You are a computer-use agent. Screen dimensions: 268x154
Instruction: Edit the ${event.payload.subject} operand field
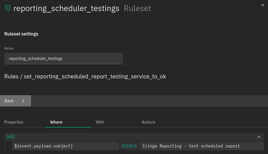65,146
